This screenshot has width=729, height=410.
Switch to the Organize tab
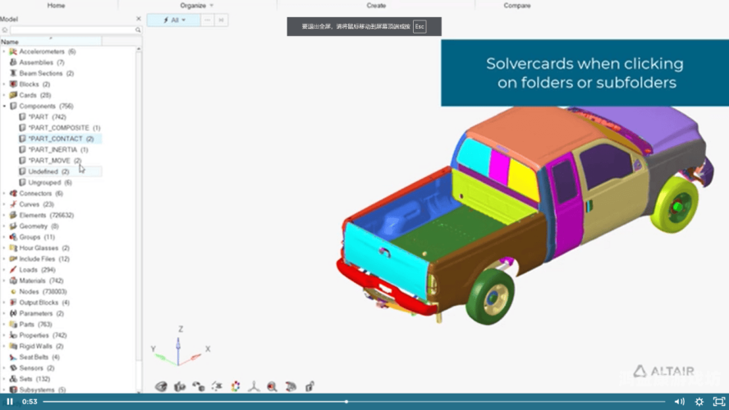coord(193,6)
